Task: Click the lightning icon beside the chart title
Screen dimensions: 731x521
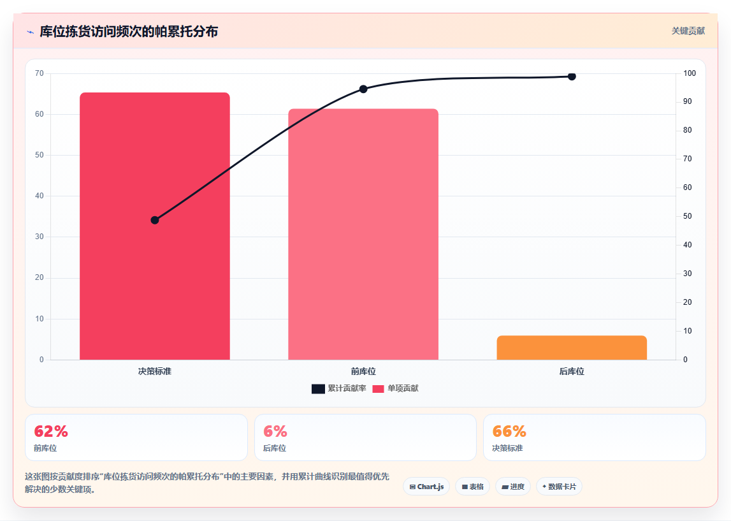Action: point(31,32)
